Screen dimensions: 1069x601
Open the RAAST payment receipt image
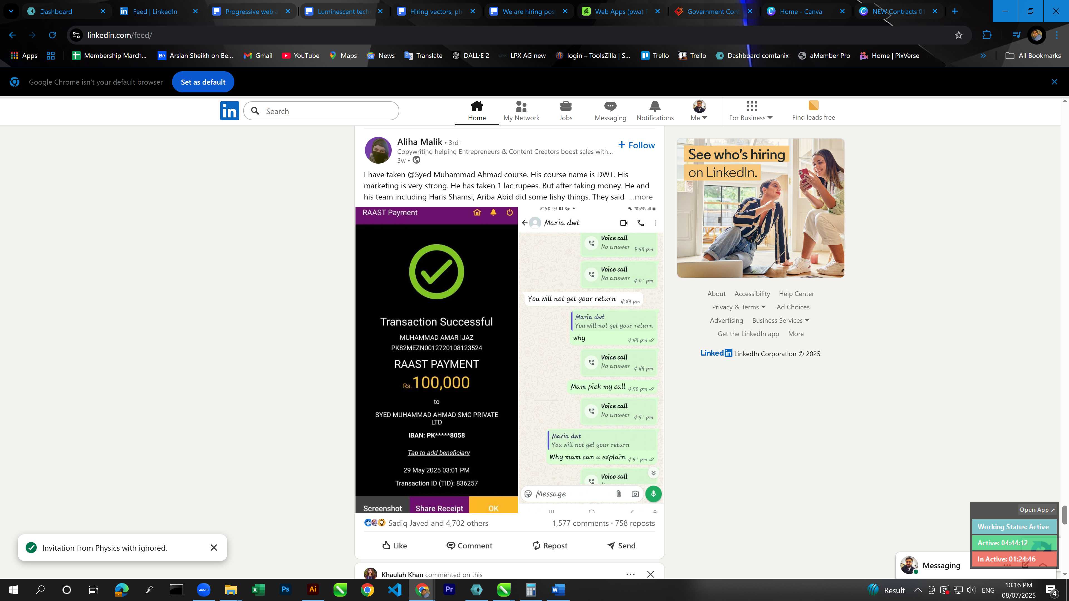click(437, 360)
